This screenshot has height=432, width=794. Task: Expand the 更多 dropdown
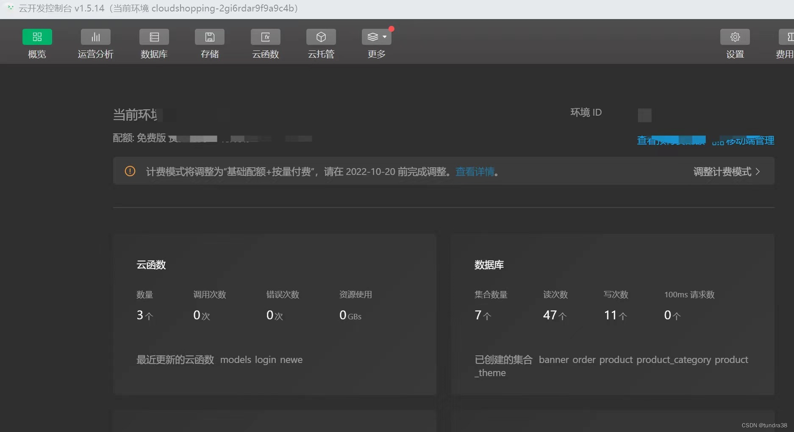point(377,37)
